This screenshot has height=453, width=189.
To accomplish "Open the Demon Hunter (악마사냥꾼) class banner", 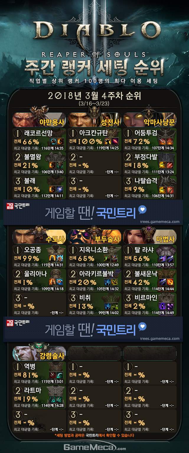I will point(150,120).
